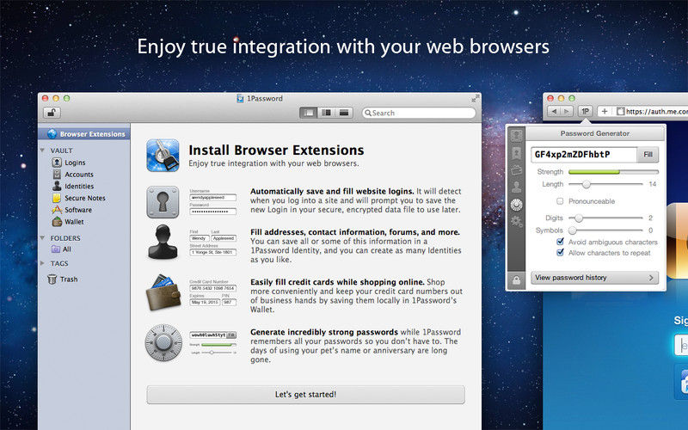The width and height of the screenshot is (688, 430).
Task: Click the keyhole login icon
Action: click(163, 202)
